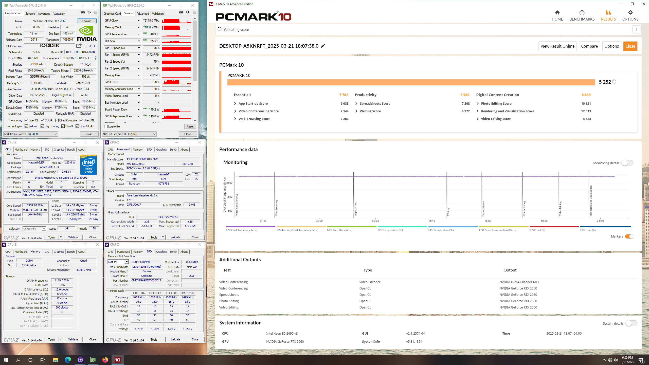Click Reset in the GPU-Z Sensors window
Screen dimensions: 649x365
pyautogui.click(x=190, y=126)
